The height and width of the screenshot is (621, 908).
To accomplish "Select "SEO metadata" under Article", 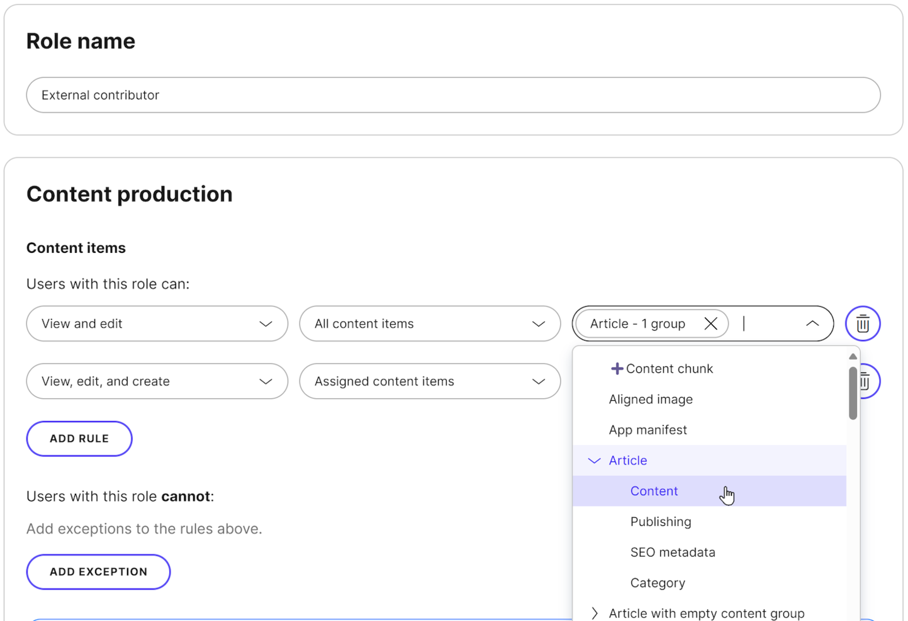I will [673, 552].
